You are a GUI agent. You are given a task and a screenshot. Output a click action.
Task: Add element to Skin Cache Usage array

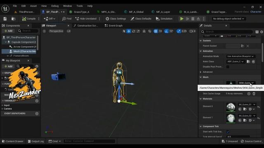(x=249, y=94)
